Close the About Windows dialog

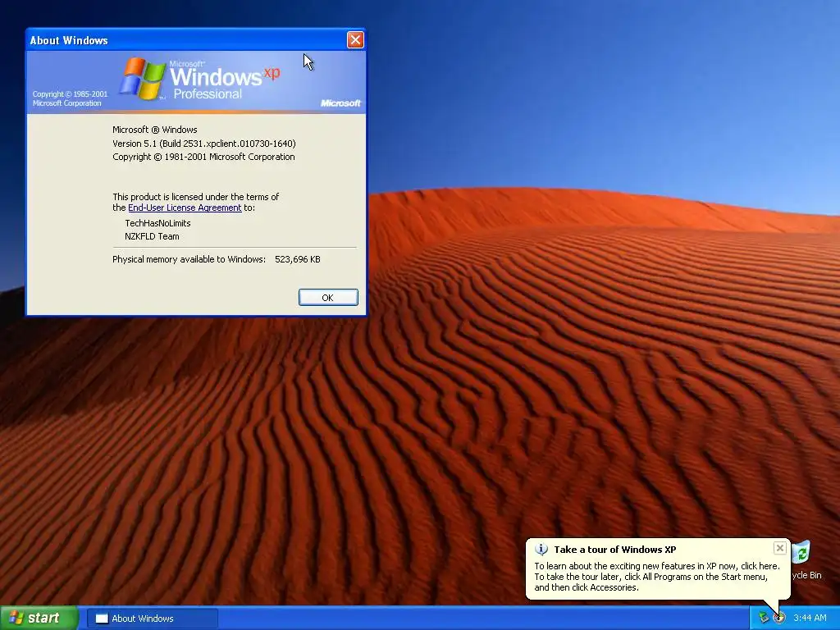click(x=355, y=39)
